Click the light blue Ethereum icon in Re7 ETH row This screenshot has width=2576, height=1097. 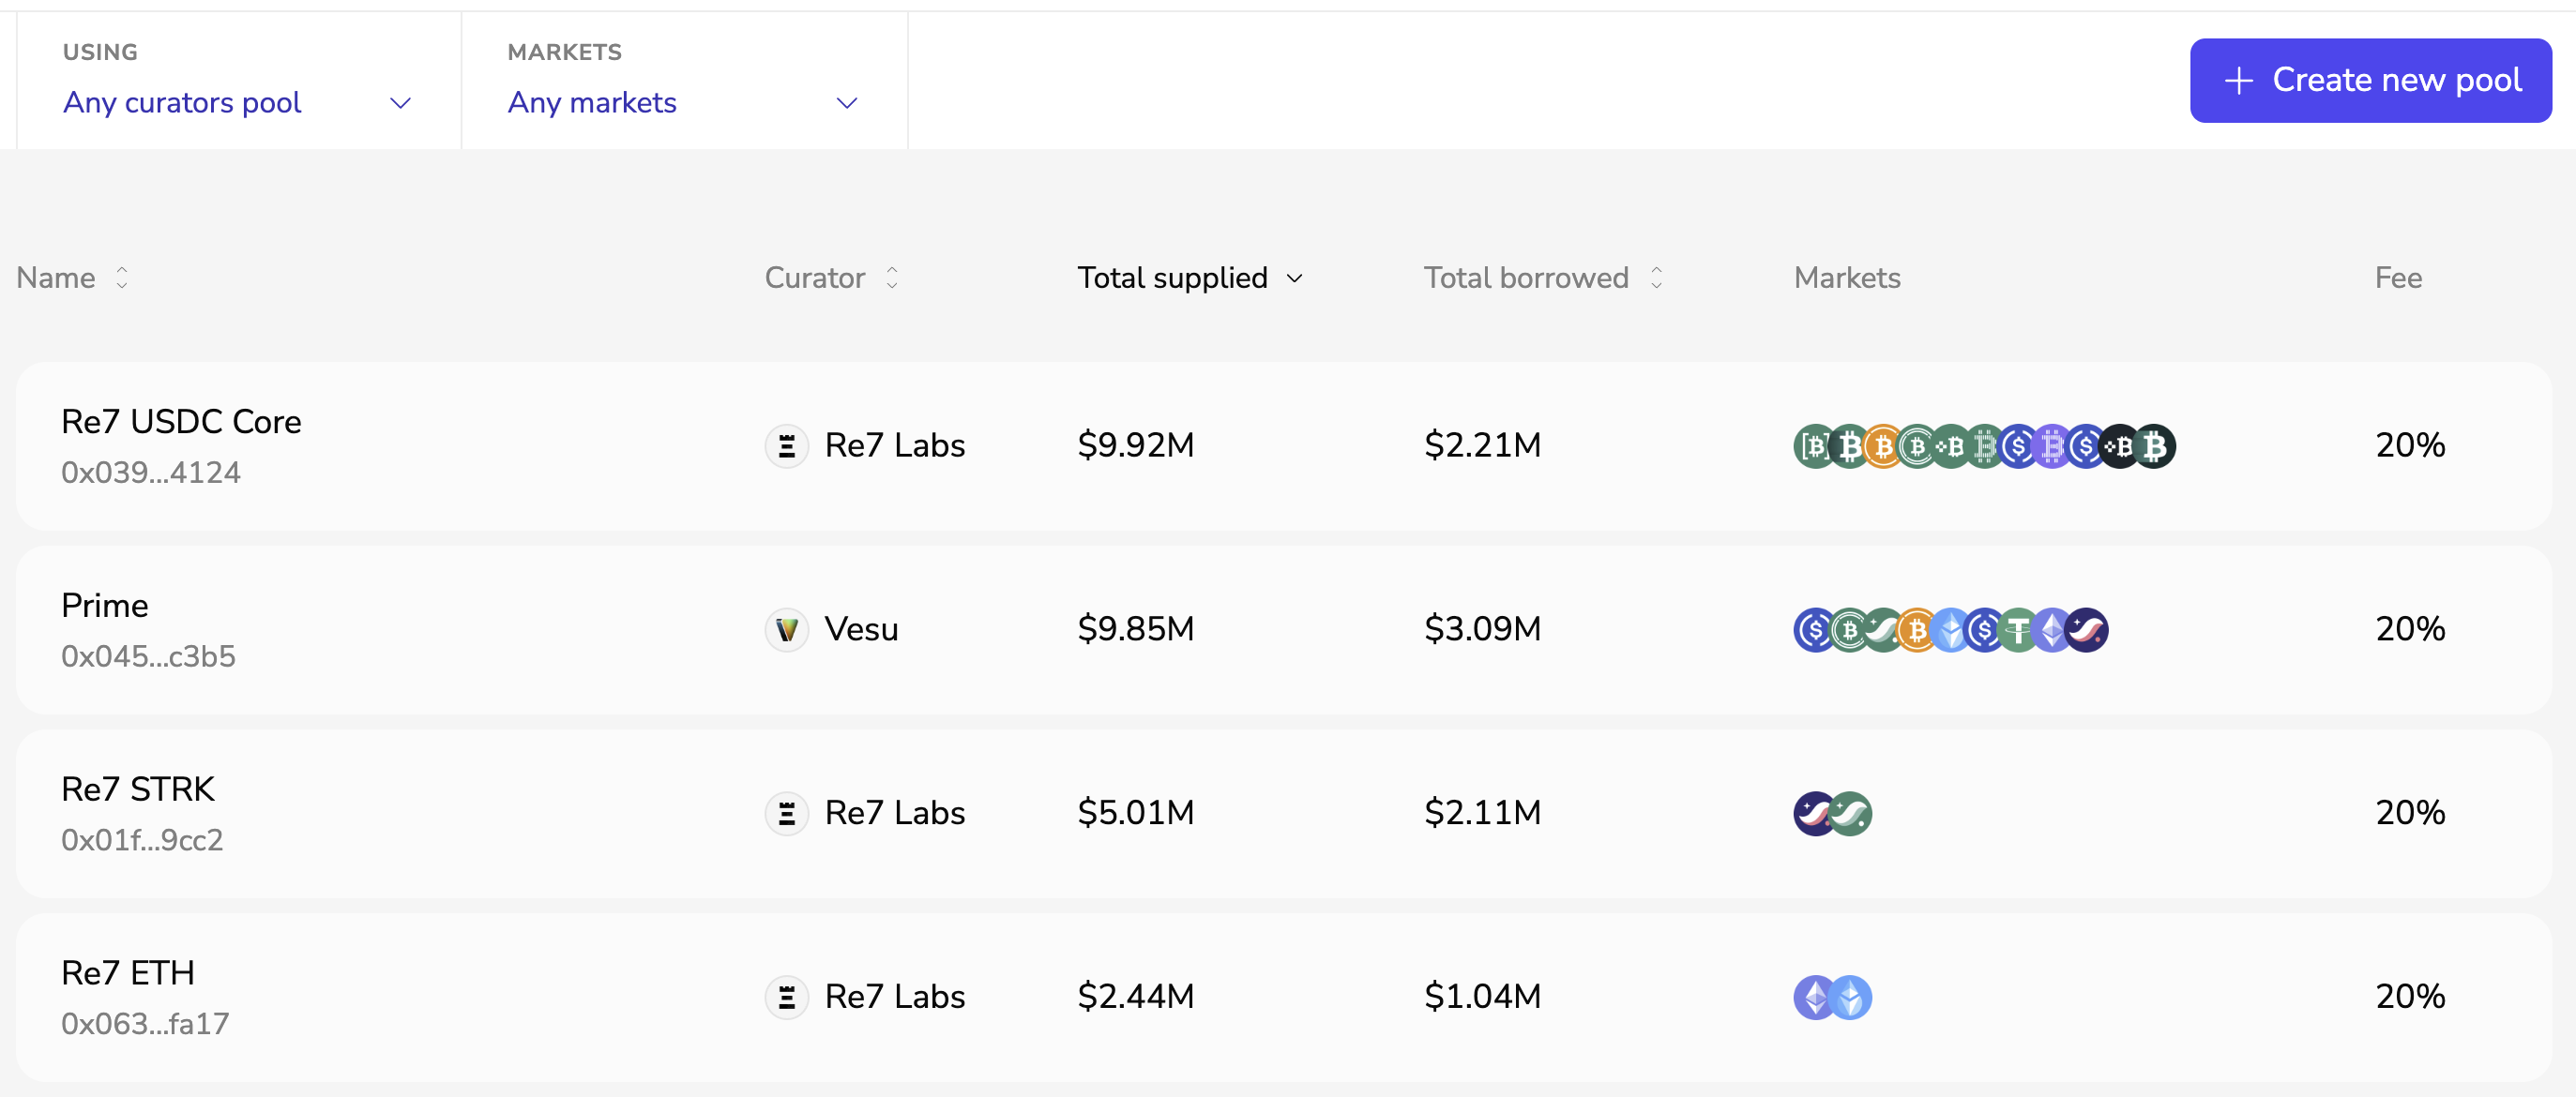(x=1851, y=997)
